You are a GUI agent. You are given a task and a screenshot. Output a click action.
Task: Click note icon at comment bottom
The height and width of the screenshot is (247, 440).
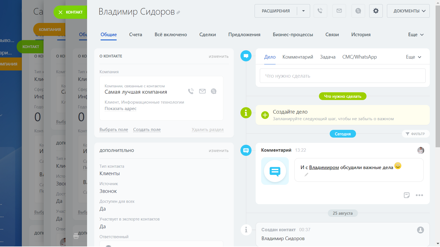pyautogui.click(x=407, y=195)
